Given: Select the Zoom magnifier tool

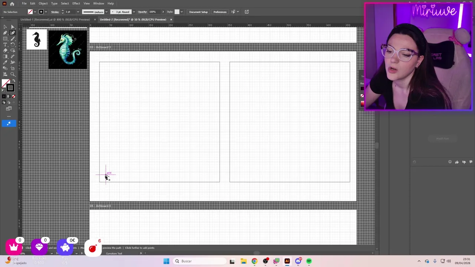Looking at the screenshot, I should [13, 74].
